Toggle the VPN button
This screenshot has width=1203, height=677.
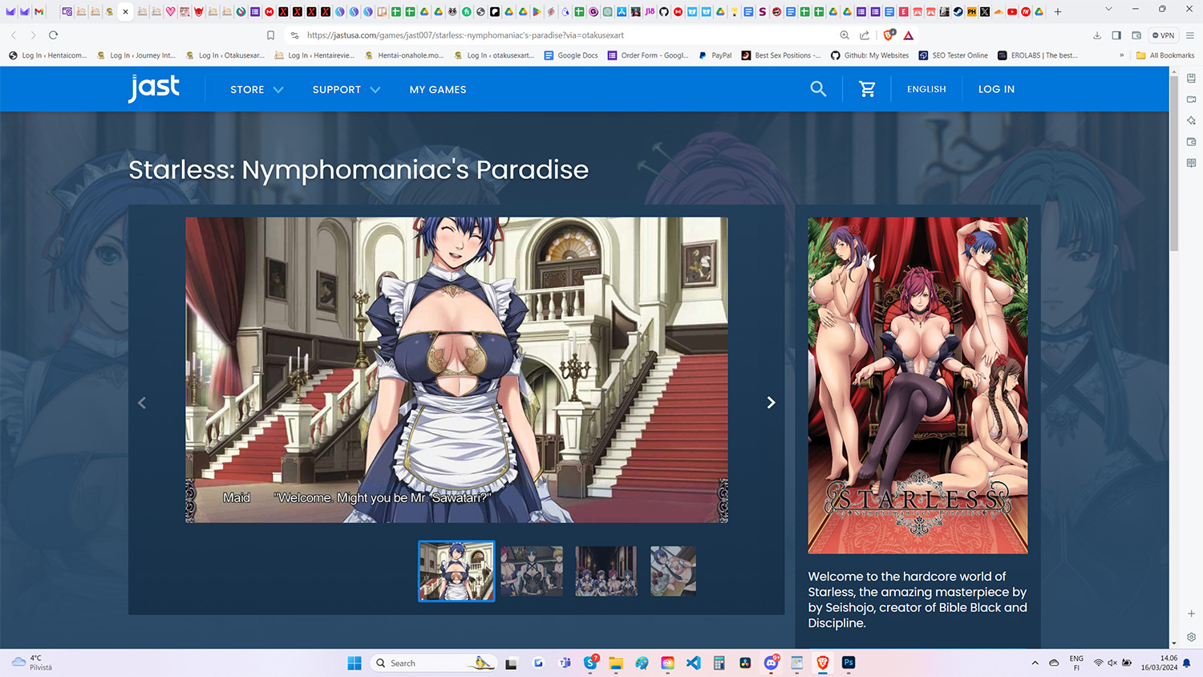(1163, 35)
